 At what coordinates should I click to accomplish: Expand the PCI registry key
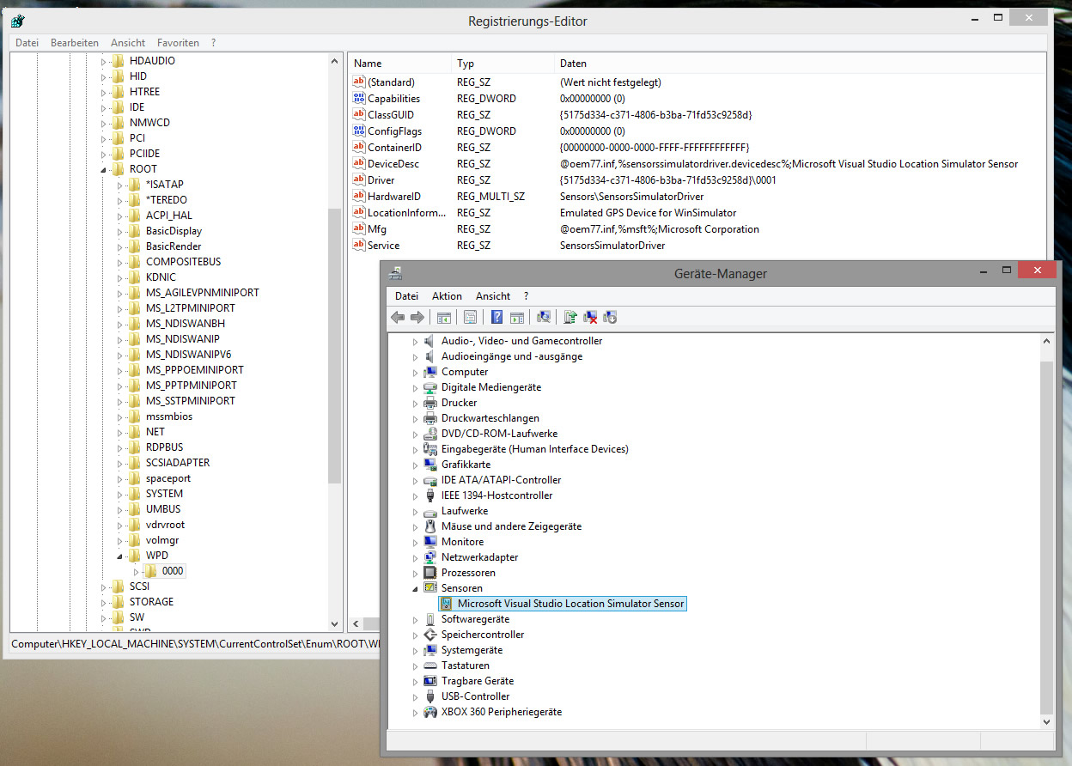pos(104,138)
